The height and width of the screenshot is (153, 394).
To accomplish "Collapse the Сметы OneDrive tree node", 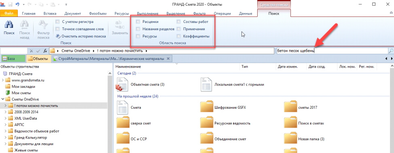I will pyautogui.click(x=3, y=99).
